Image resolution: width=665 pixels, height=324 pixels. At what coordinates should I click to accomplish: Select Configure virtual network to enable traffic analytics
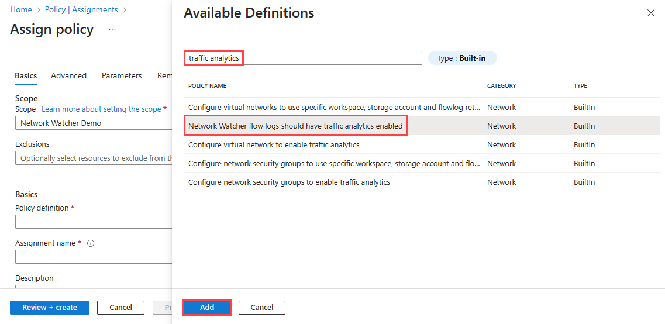pyautogui.click(x=274, y=144)
